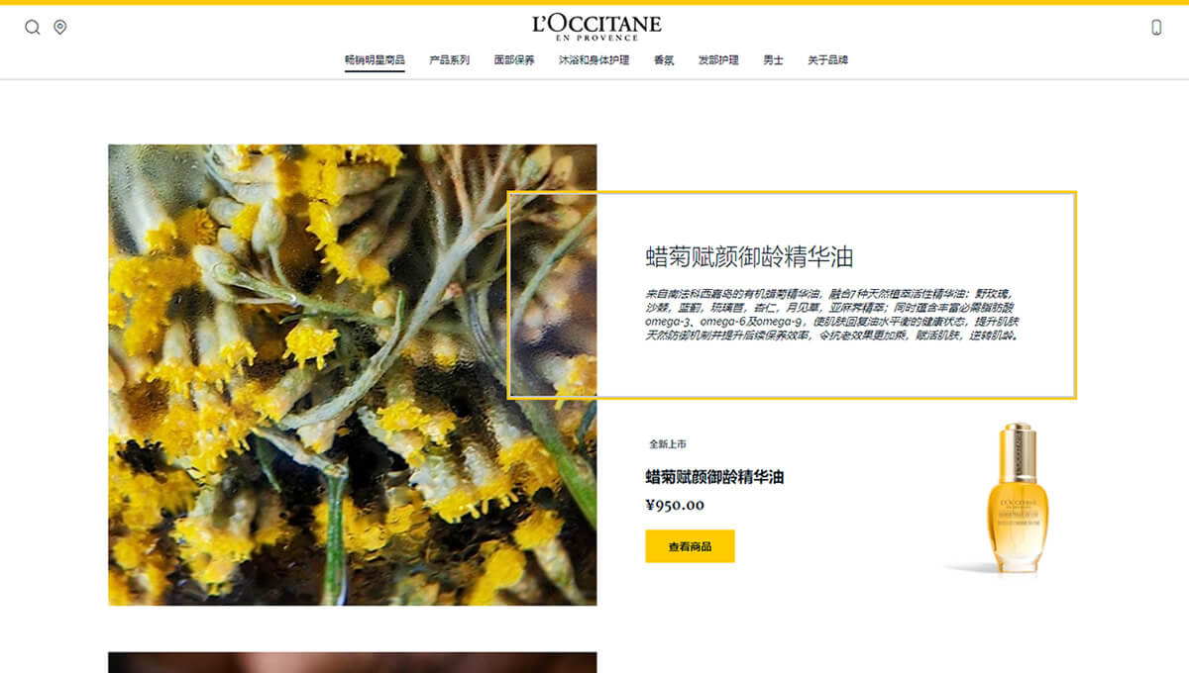1189x673 pixels.
Task: Click the large yellow immortelle flower image
Action: tap(353, 375)
